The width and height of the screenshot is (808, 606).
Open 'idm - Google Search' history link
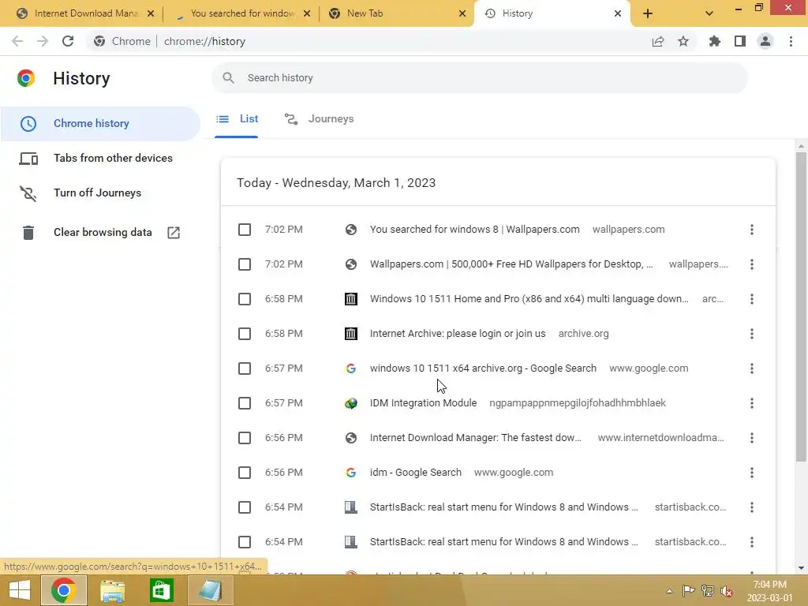[415, 473]
